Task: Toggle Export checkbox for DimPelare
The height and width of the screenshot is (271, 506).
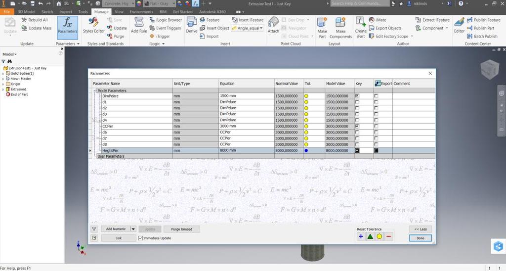Action: [x=376, y=96]
